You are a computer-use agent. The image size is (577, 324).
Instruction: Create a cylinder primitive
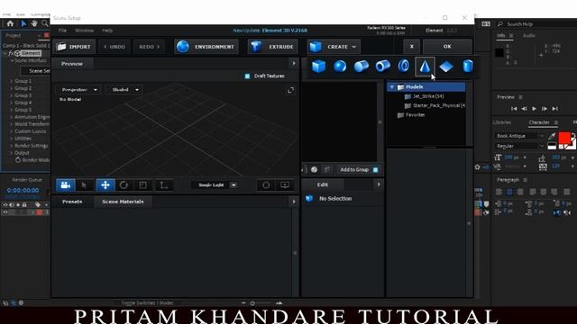(361, 67)
